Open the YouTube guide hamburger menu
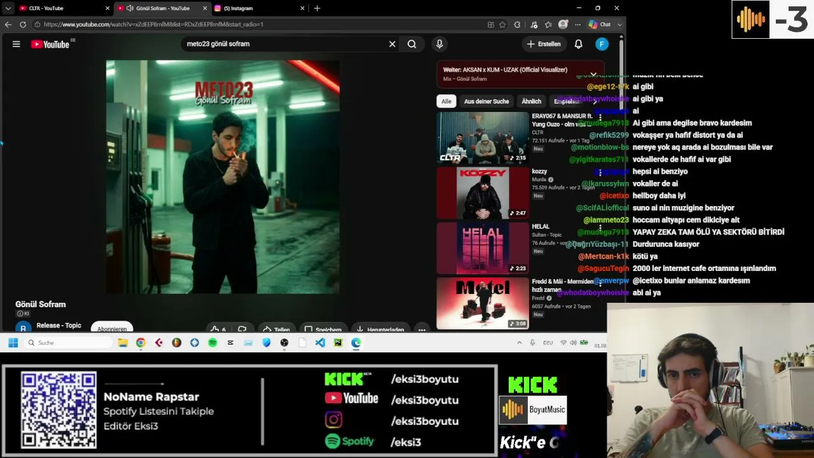This screenshot has width=814, height=458. [x=17, y=44]
